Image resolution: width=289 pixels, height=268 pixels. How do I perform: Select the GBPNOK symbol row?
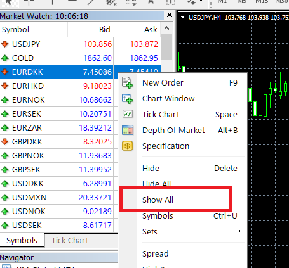[59, 156]
